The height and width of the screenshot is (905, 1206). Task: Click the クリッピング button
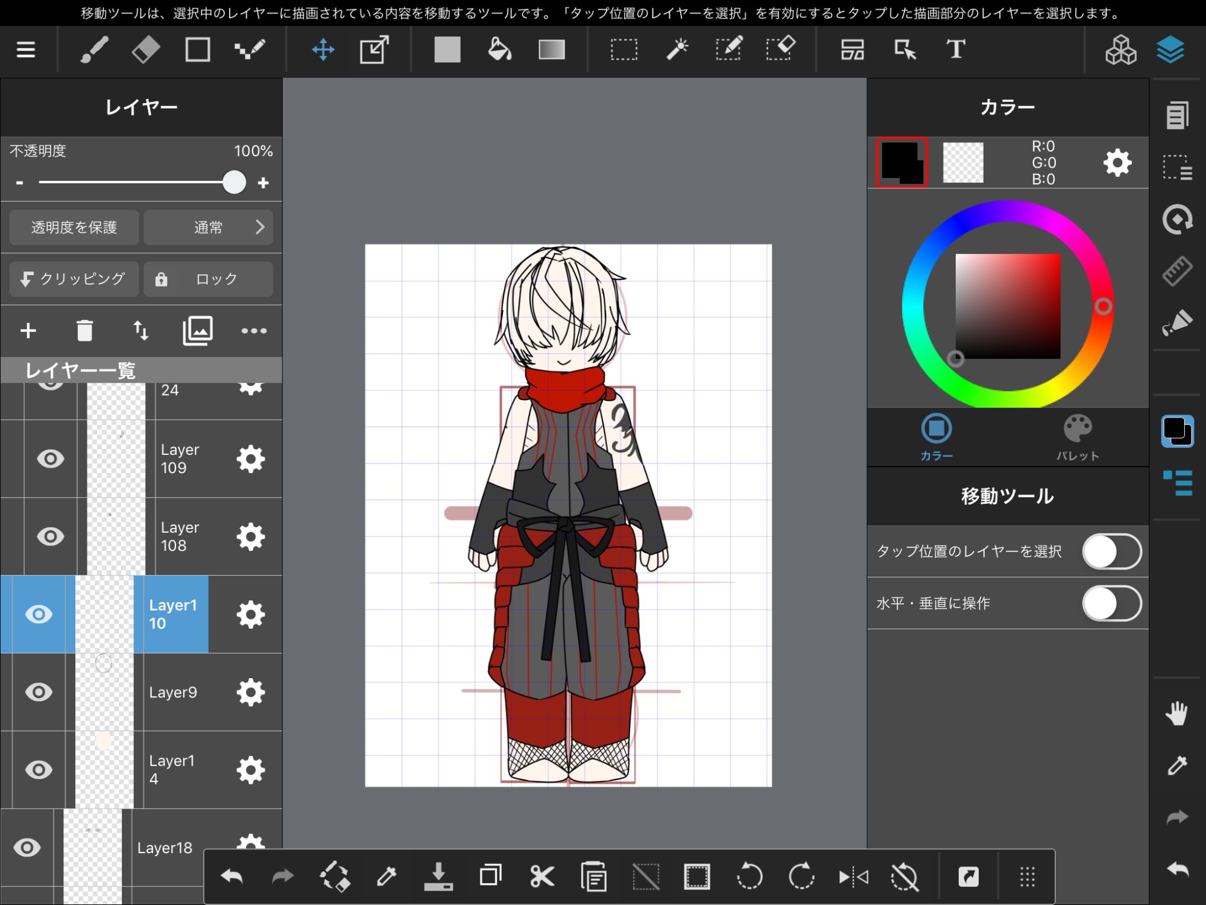point(74,279)
